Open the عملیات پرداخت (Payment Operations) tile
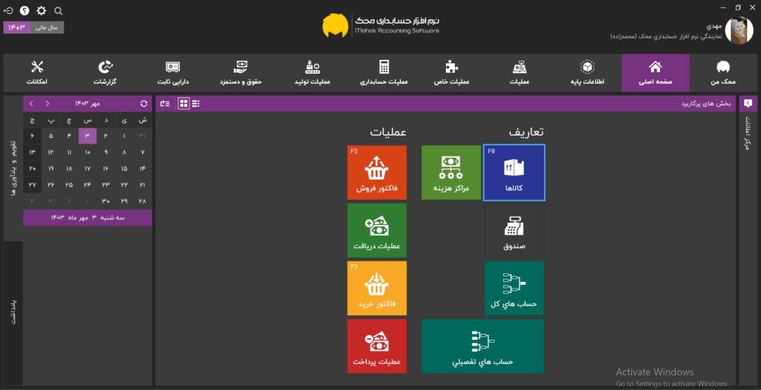This screenshot has height=390, width=761. 377,346
